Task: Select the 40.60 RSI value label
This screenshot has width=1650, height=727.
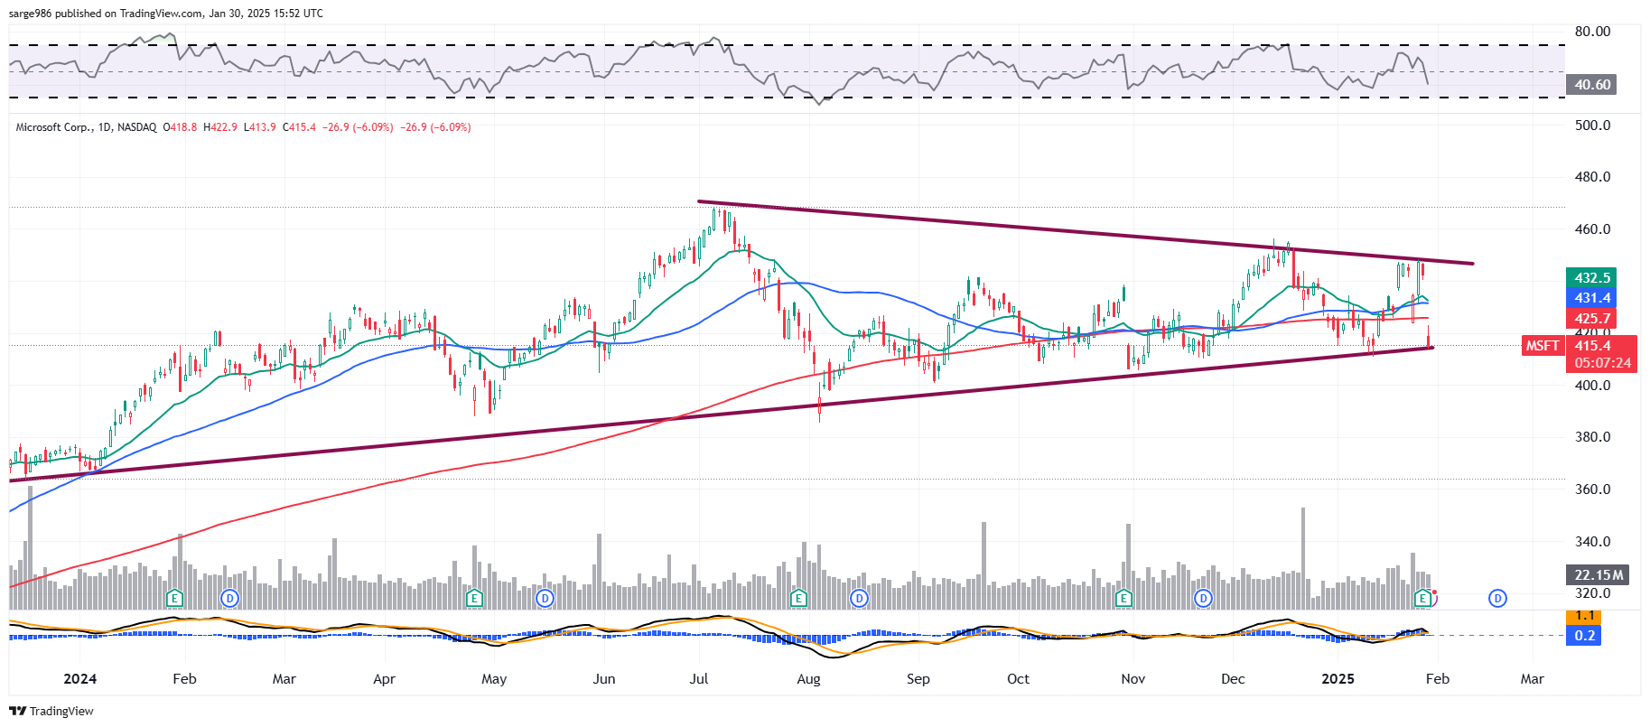Action: (1591, 85)
